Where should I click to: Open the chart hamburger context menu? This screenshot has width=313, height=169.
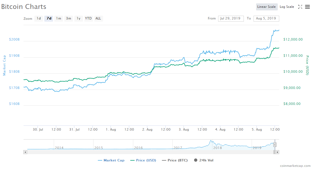[x=307, y=7]
